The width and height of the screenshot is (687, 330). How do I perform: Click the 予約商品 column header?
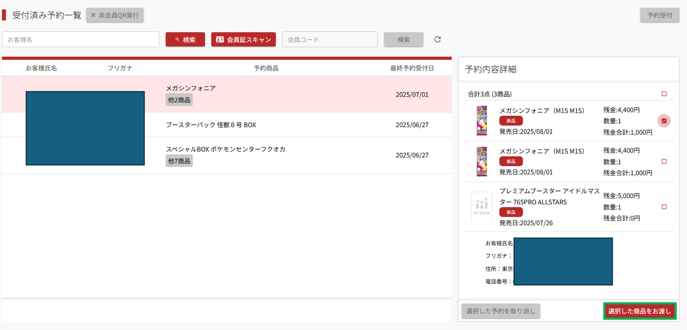[x=266, y=68]
